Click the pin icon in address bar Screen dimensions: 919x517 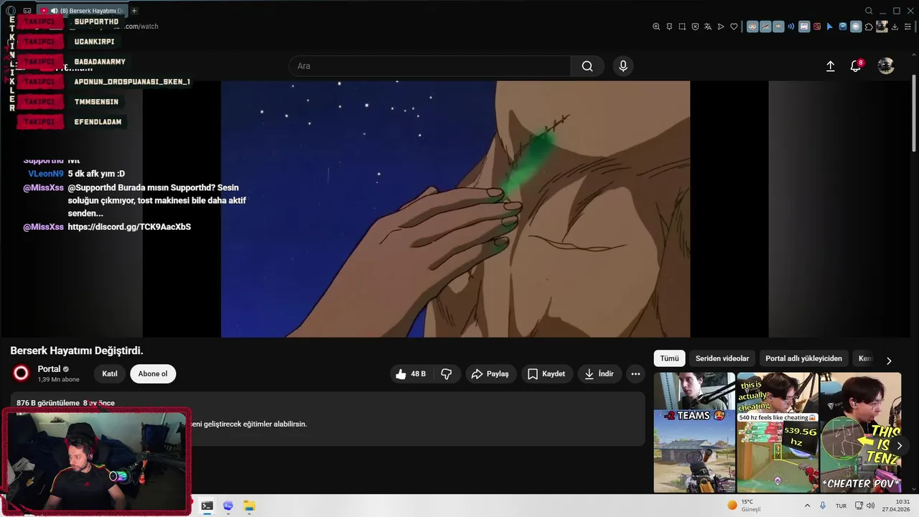(669, 27)
